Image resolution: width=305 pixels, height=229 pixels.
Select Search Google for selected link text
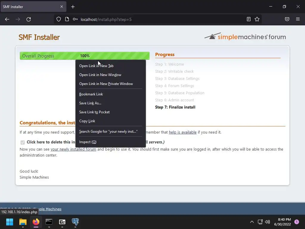point(111,131)
